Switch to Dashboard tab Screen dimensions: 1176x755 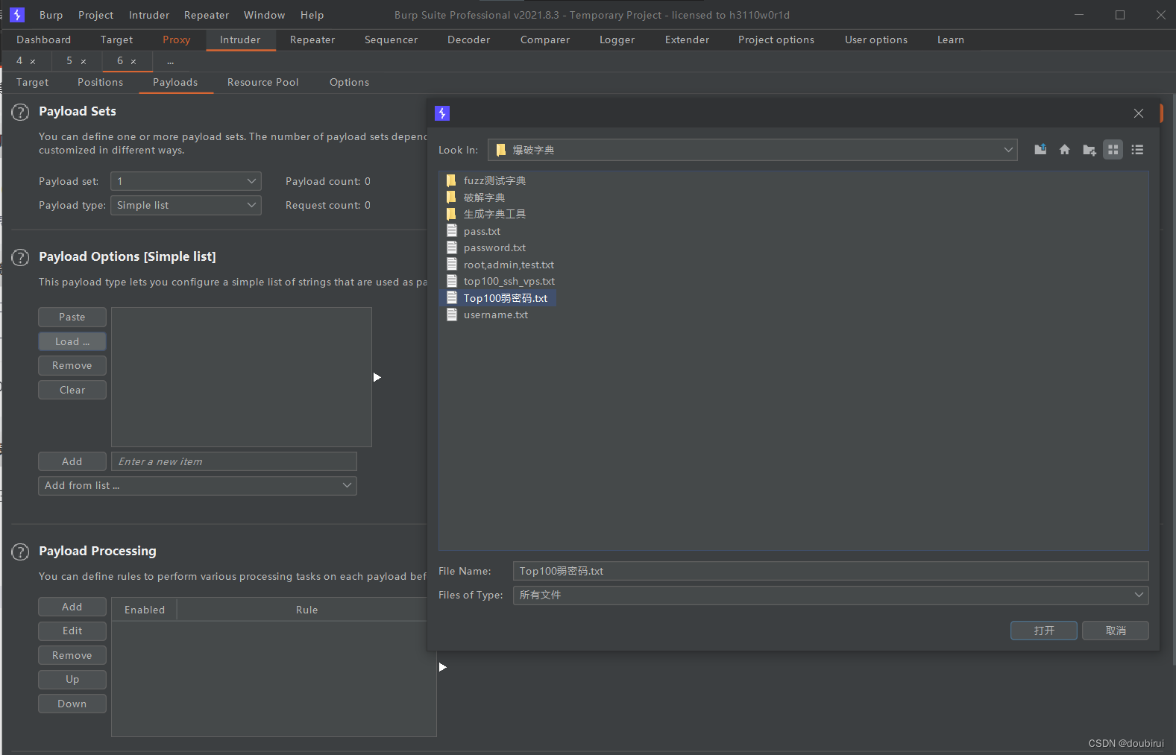coord(44,40)
